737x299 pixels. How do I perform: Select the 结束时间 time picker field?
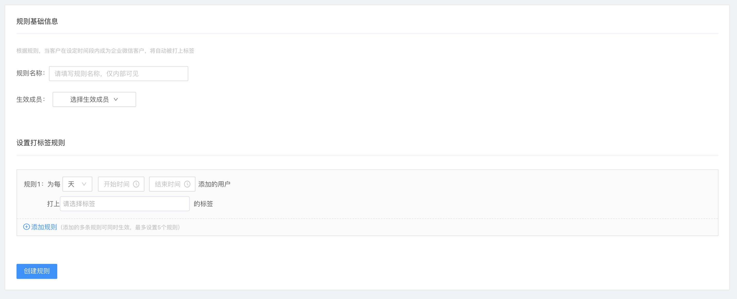(x=172, y=184)
